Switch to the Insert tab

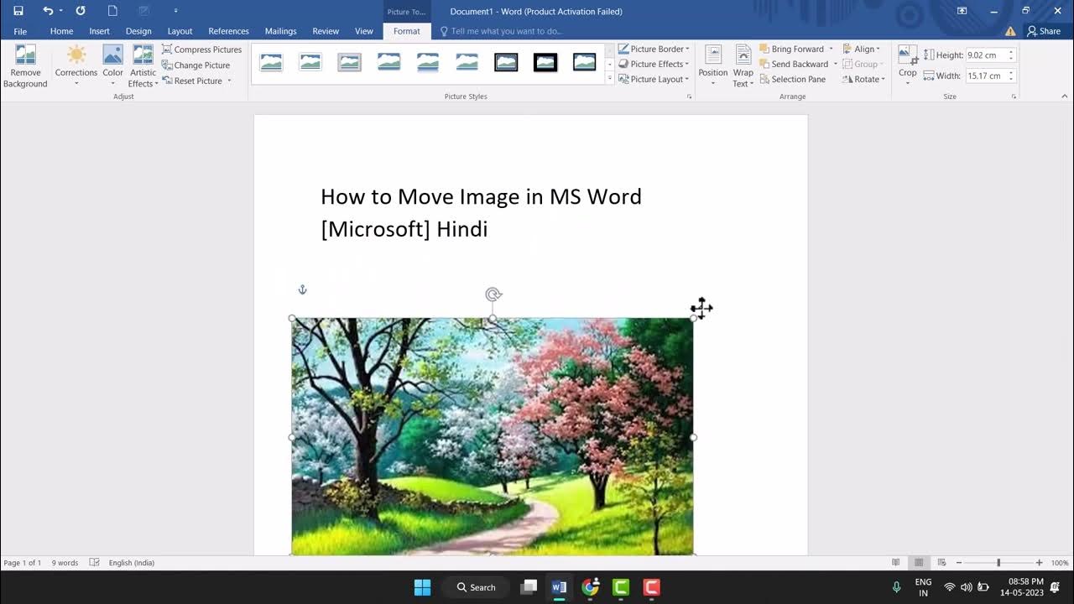pyautogui.click(x=99, y=31)
